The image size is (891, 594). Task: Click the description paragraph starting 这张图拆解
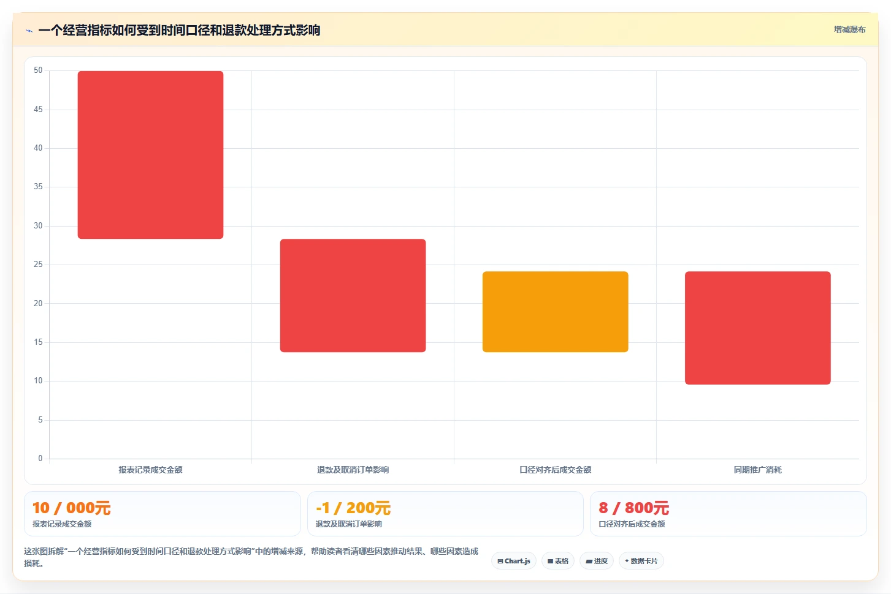coord(251,557)
